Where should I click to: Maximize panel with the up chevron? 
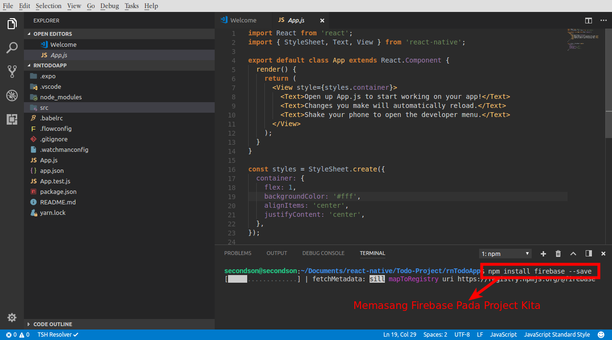point(573,254)
